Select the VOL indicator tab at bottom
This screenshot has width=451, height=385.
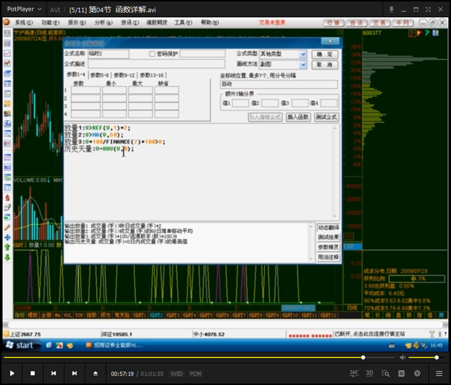67,316
